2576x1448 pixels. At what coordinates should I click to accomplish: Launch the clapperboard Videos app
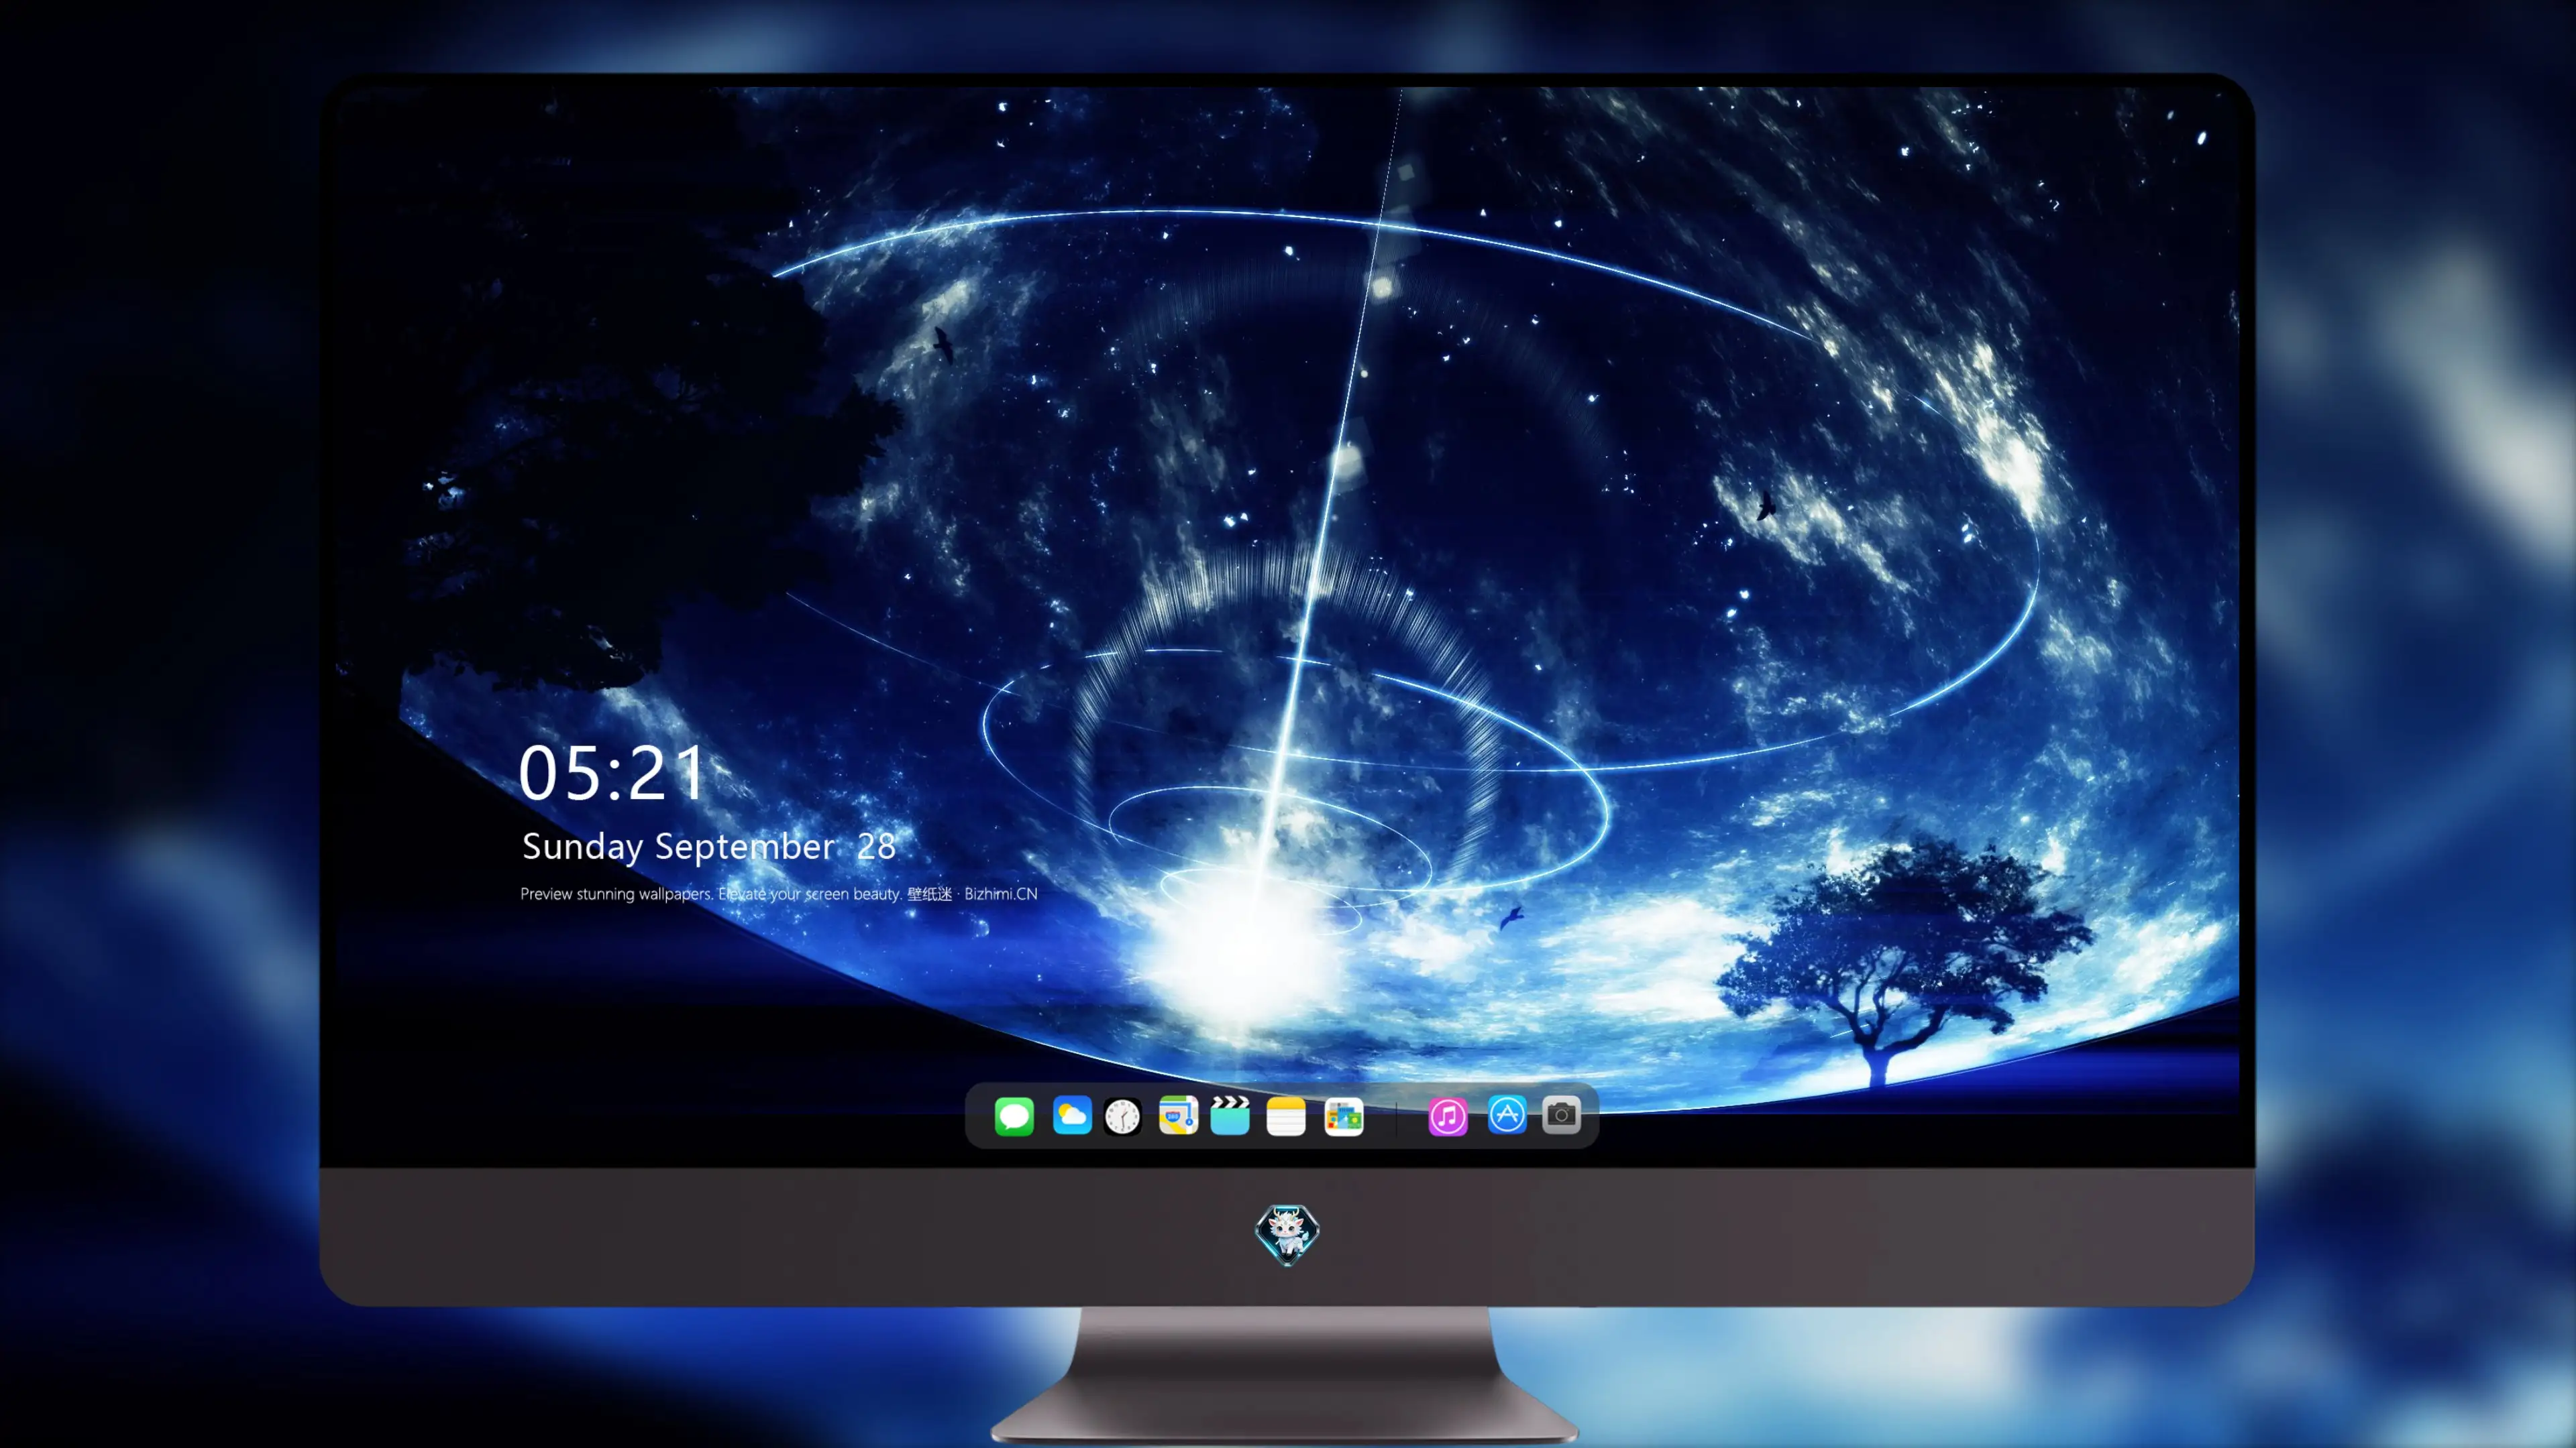(1230, 1115)
